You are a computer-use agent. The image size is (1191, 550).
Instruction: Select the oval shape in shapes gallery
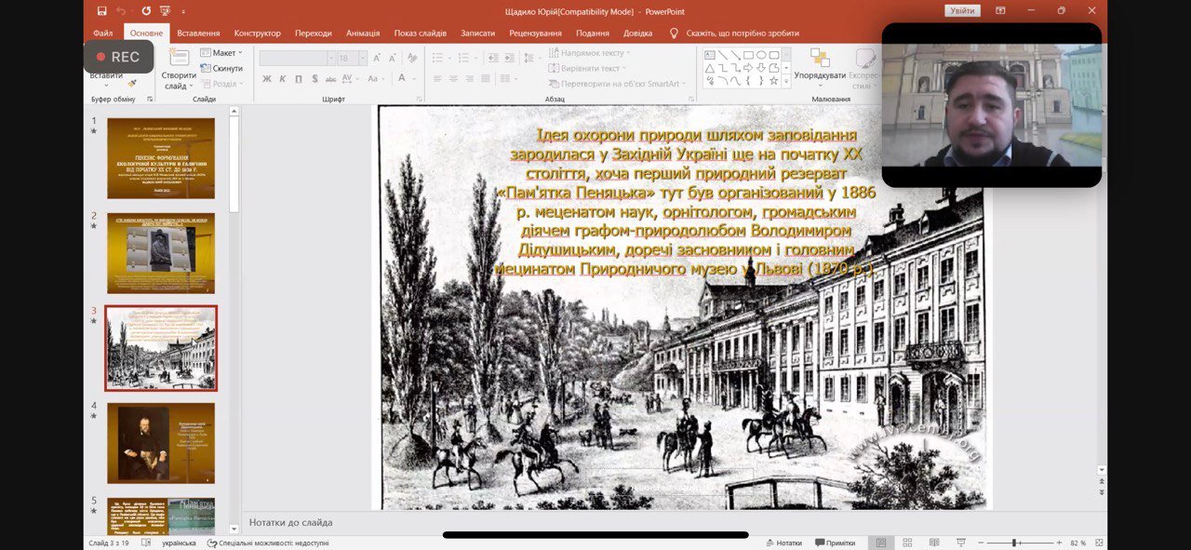pyautogui.click(x=761, y=55)
